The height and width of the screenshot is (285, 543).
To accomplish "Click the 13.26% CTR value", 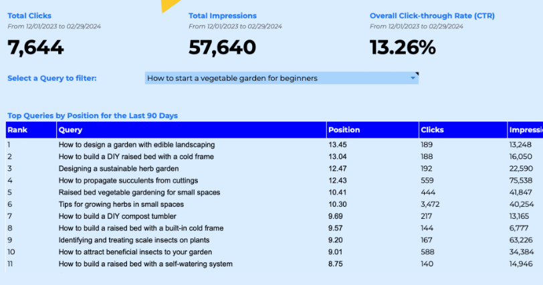I will click(x=403, y=47).
